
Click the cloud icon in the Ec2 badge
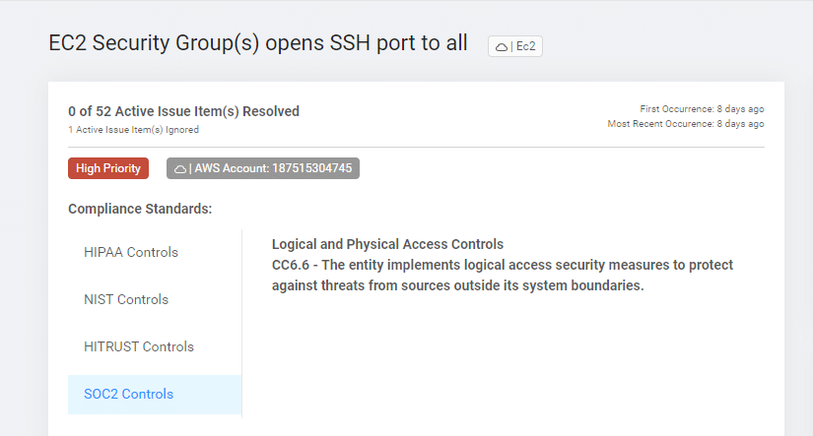point(502,46)
